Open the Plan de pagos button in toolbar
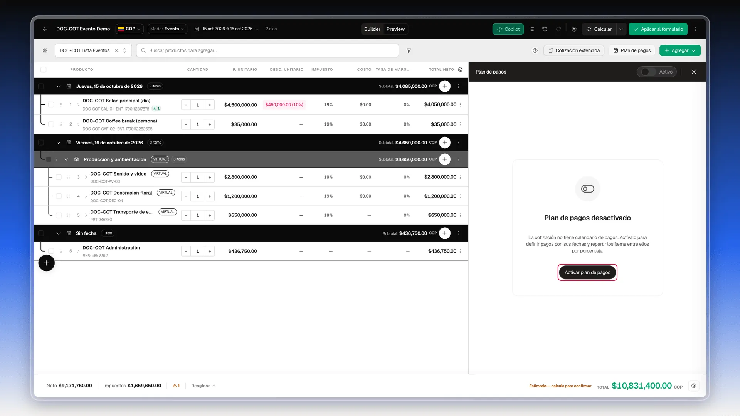This screenshot has height=416, width=740. (x=632, y=50)
